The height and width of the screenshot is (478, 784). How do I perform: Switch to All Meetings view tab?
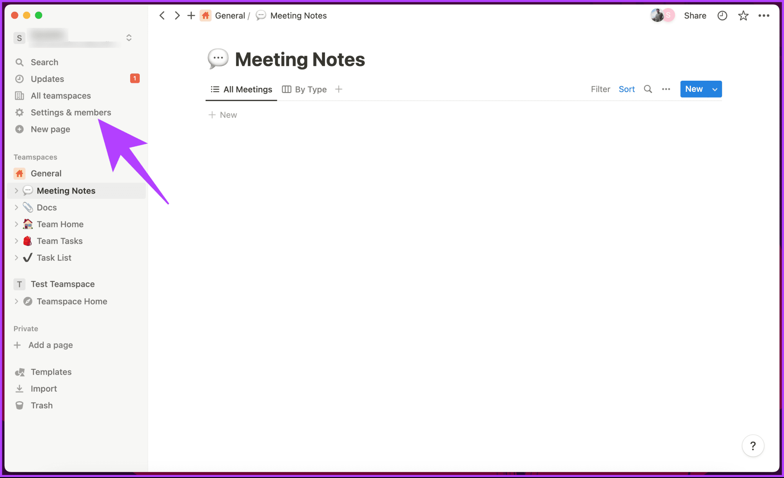(241, 89)
